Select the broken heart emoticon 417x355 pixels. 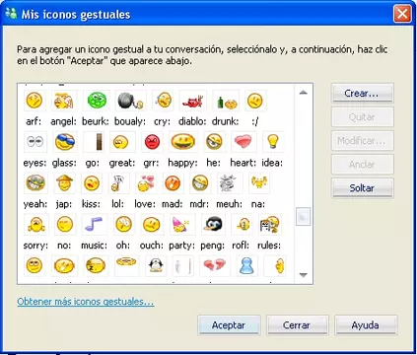click(x=214, y=265)
